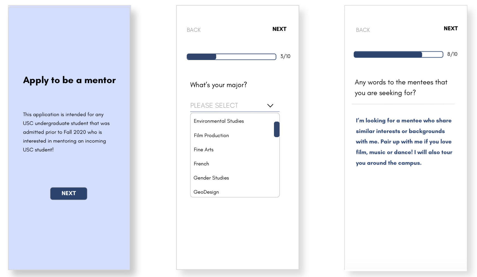The width and height of the screenshot is (477, 277).
Task: Click the 3/10 progress bar
Action: tap(231, 57)
